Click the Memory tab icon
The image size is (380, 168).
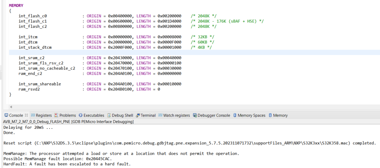271,115
